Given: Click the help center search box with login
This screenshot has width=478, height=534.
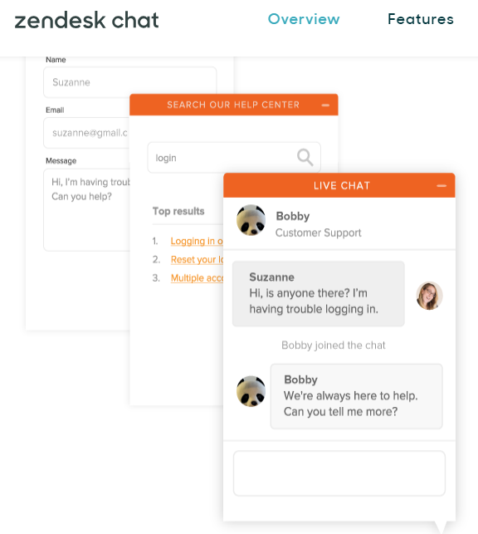Looking at the screenshot, I should (234, 158).
